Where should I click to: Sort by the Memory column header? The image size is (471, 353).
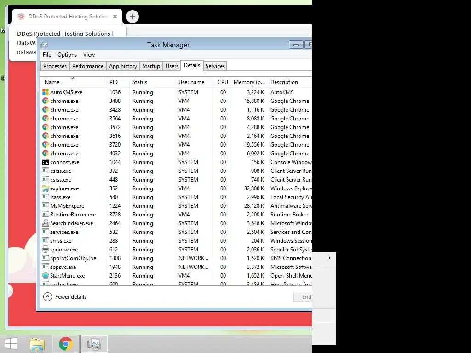pos(249,82)
